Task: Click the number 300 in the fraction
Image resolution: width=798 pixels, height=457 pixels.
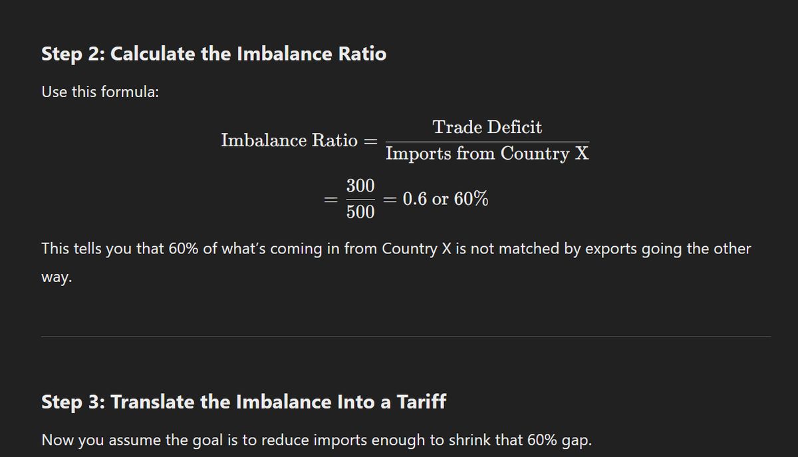Action: [x=360, y=186]
